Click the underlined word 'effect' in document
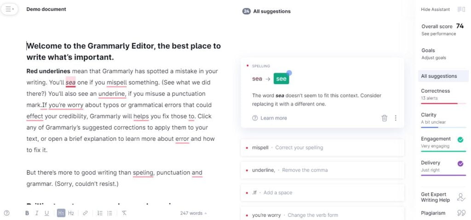Image resolution: width=471 pixels, height=220 pixels. [x=35, y=116]
